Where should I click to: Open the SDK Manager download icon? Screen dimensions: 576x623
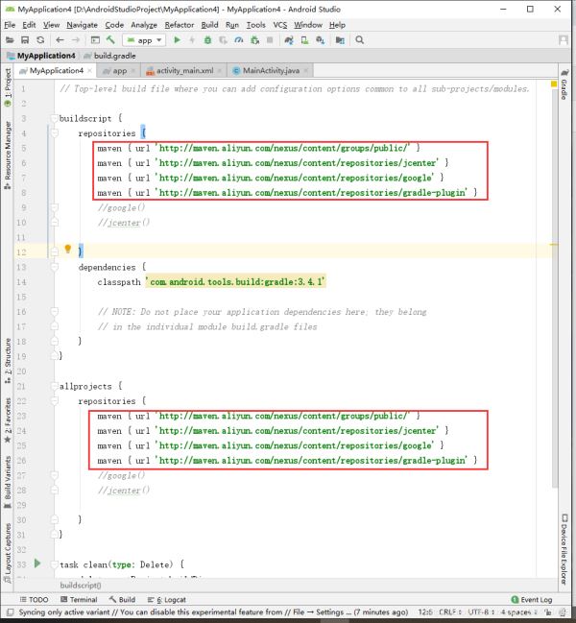[x=321, y=40]
